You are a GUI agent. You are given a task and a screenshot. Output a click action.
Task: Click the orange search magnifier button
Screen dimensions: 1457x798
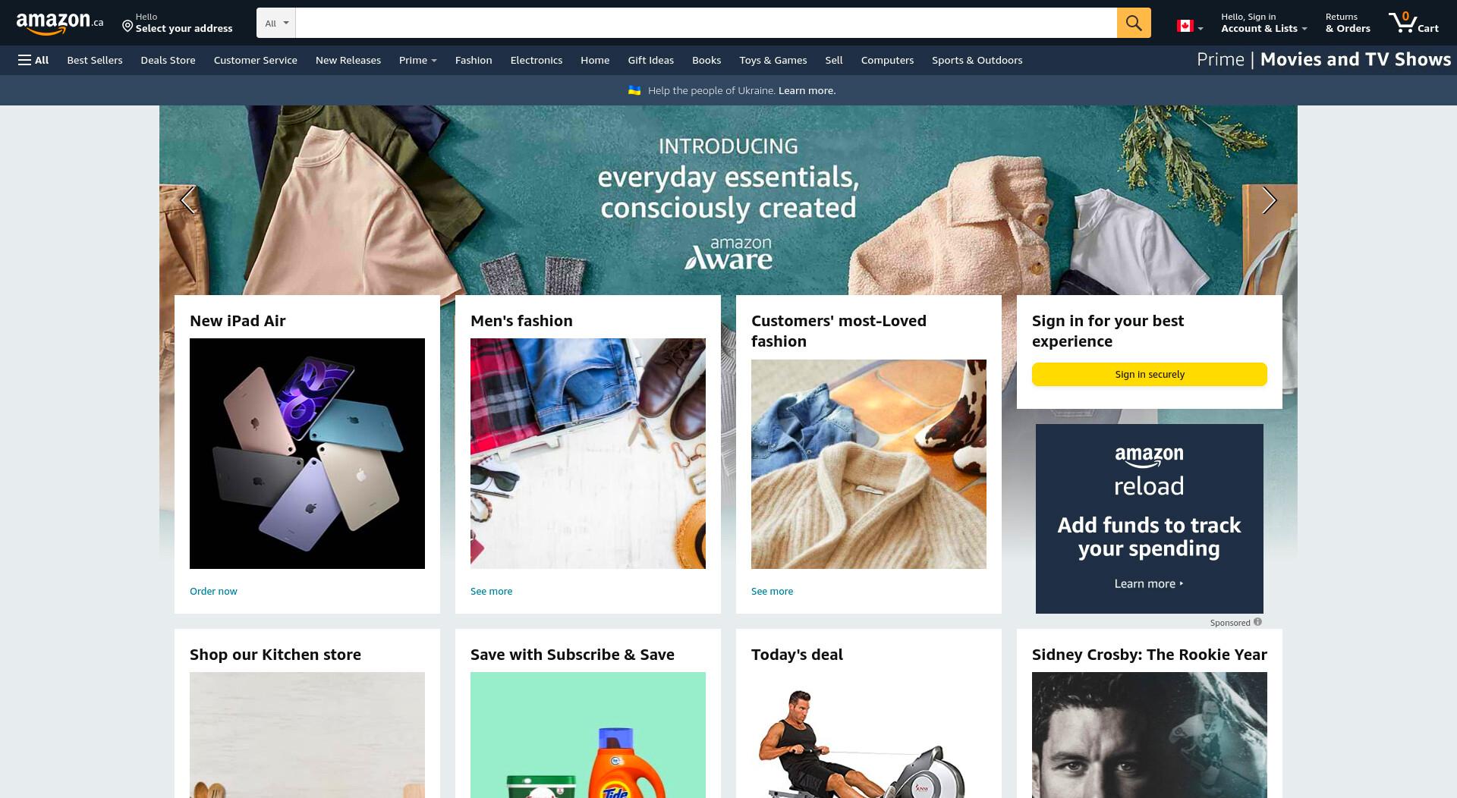point(1134,23)
